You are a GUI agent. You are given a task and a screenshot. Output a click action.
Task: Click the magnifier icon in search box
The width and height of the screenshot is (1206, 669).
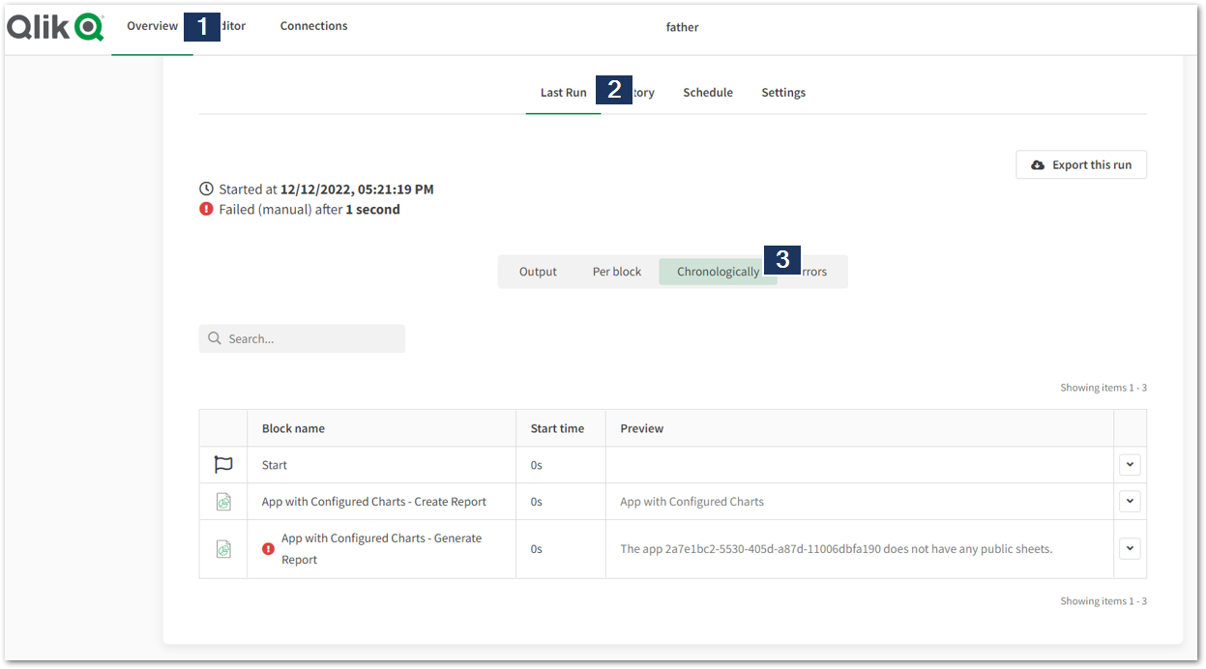point(215,338)
